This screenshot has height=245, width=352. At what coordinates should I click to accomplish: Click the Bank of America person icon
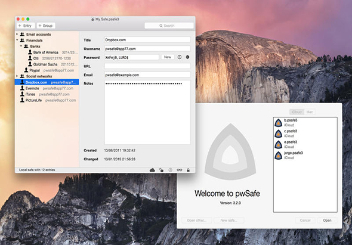pyautogui.click(x=30, y=52)
